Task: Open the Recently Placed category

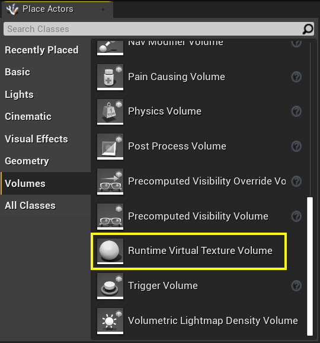Action: click(46, 50)
